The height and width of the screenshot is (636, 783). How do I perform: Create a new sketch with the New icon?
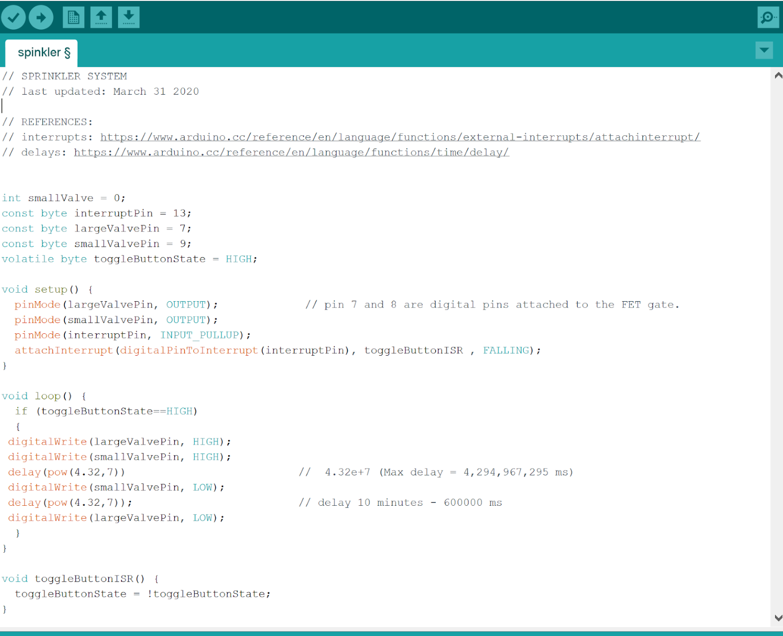[73, 17]
